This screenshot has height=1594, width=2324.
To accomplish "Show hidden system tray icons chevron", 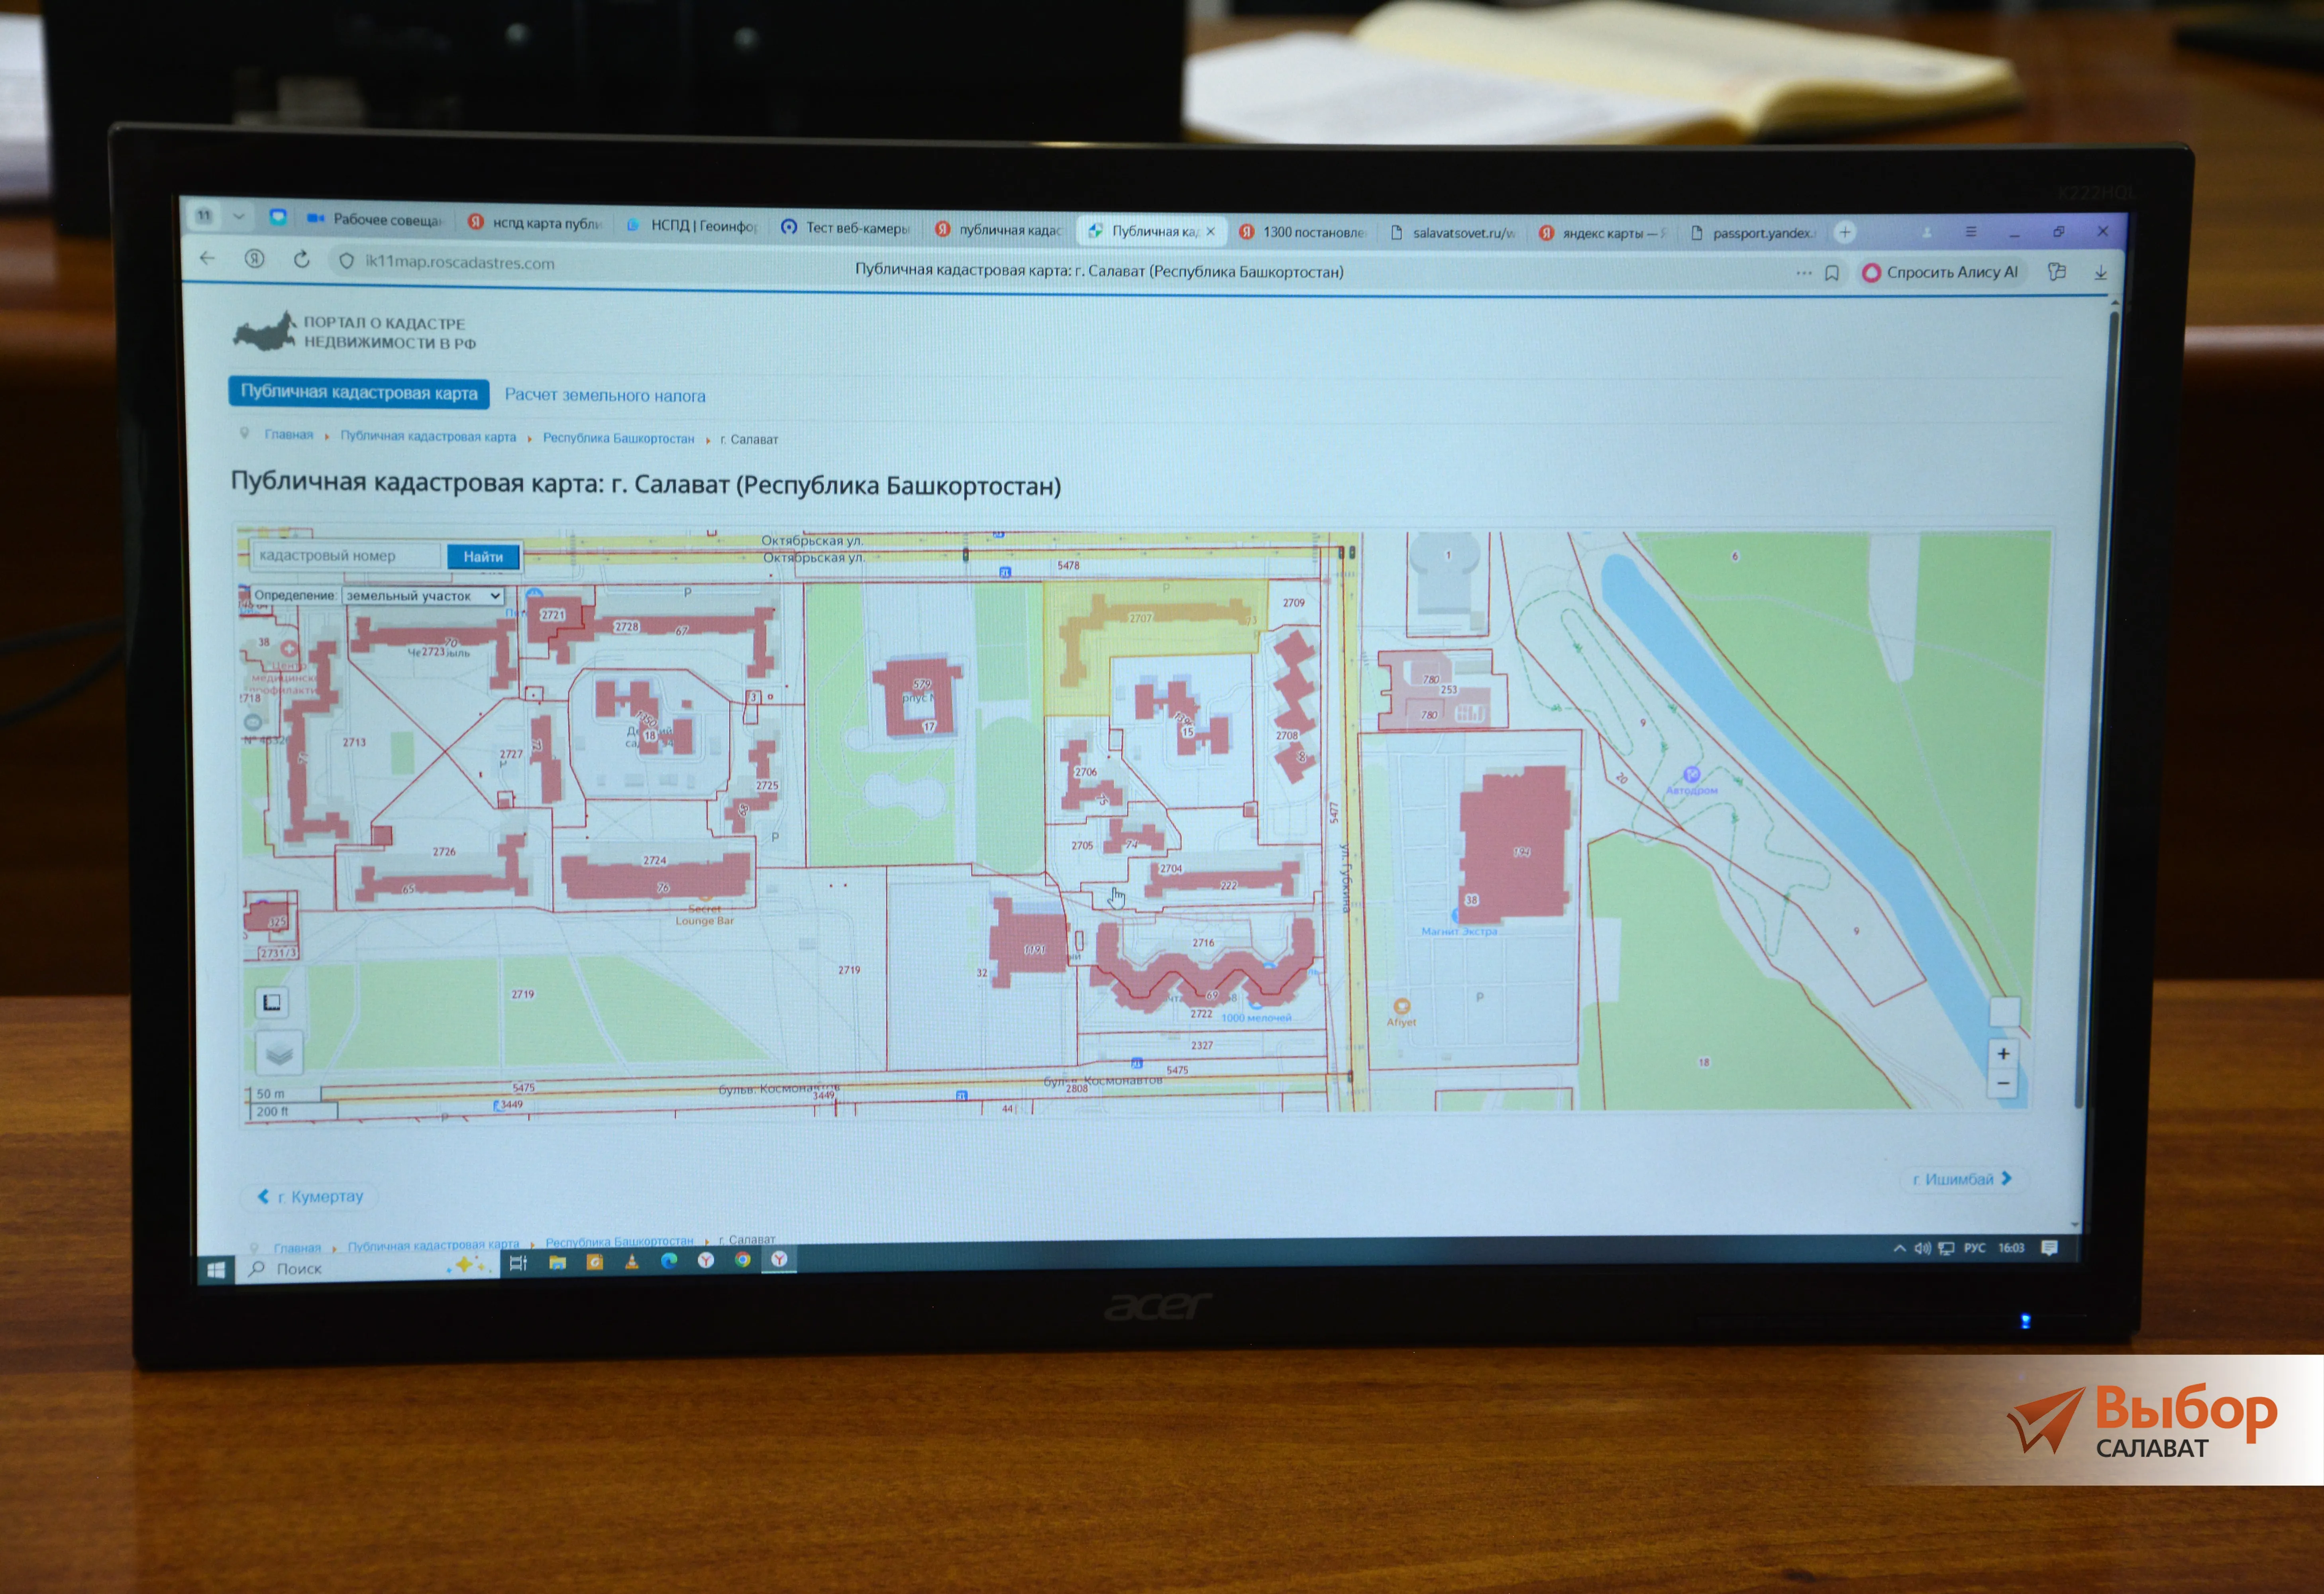I will pyautogui.click(x=1899, y=1248).
